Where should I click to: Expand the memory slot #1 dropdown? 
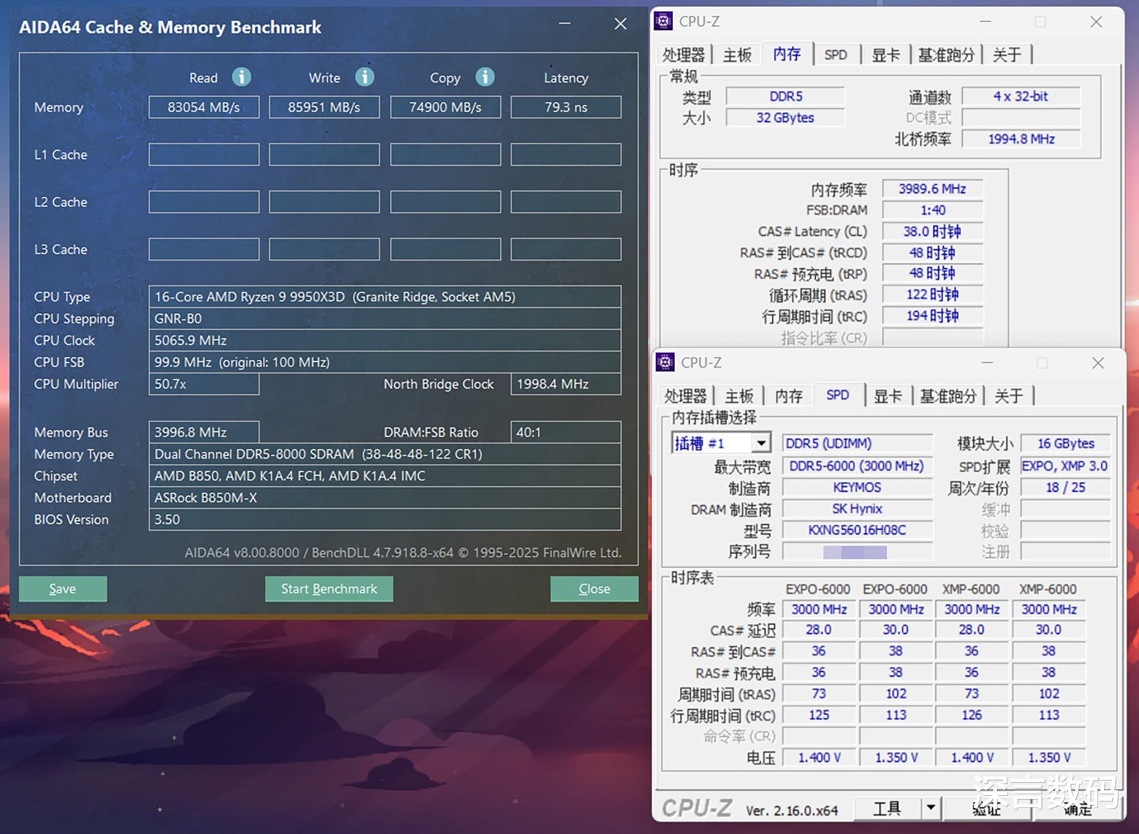[x=761, y=443]
